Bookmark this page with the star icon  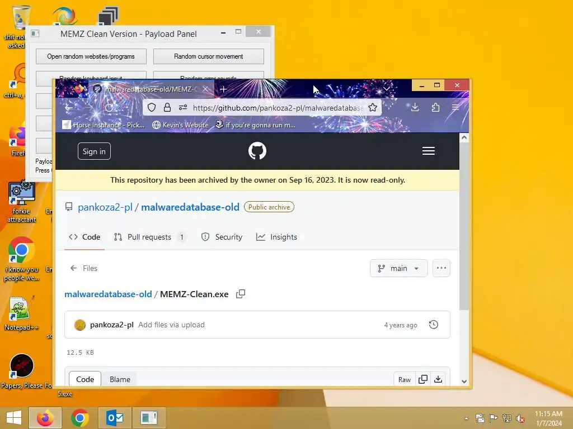coord(373,107)
